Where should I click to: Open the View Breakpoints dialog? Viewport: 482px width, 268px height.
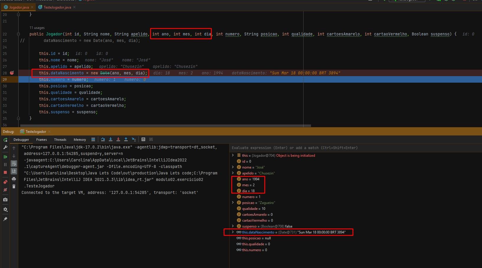coord(5,182)
